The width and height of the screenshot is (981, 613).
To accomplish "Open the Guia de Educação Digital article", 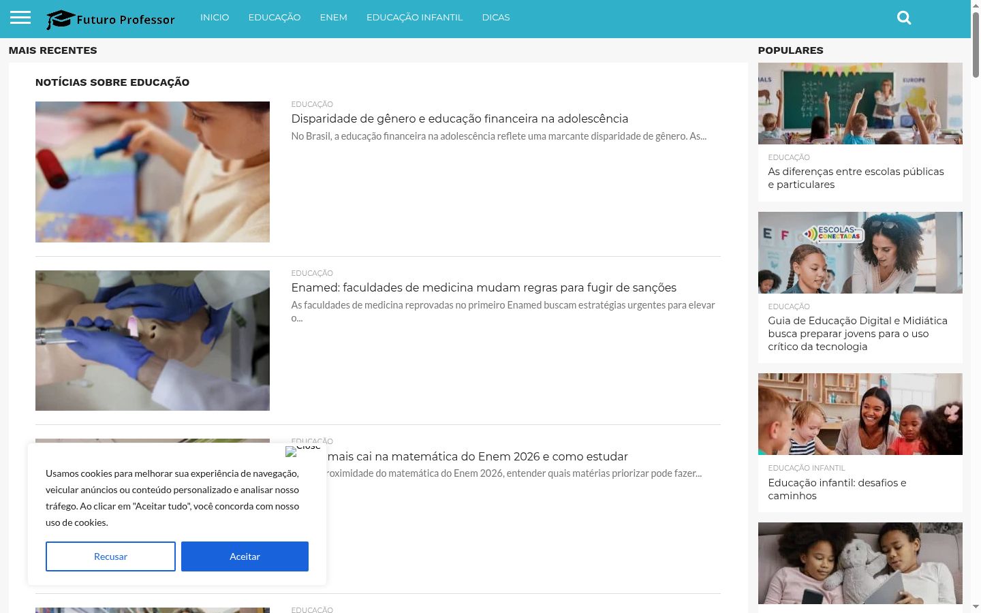I will pyautogui.click(x=858, y=334).
